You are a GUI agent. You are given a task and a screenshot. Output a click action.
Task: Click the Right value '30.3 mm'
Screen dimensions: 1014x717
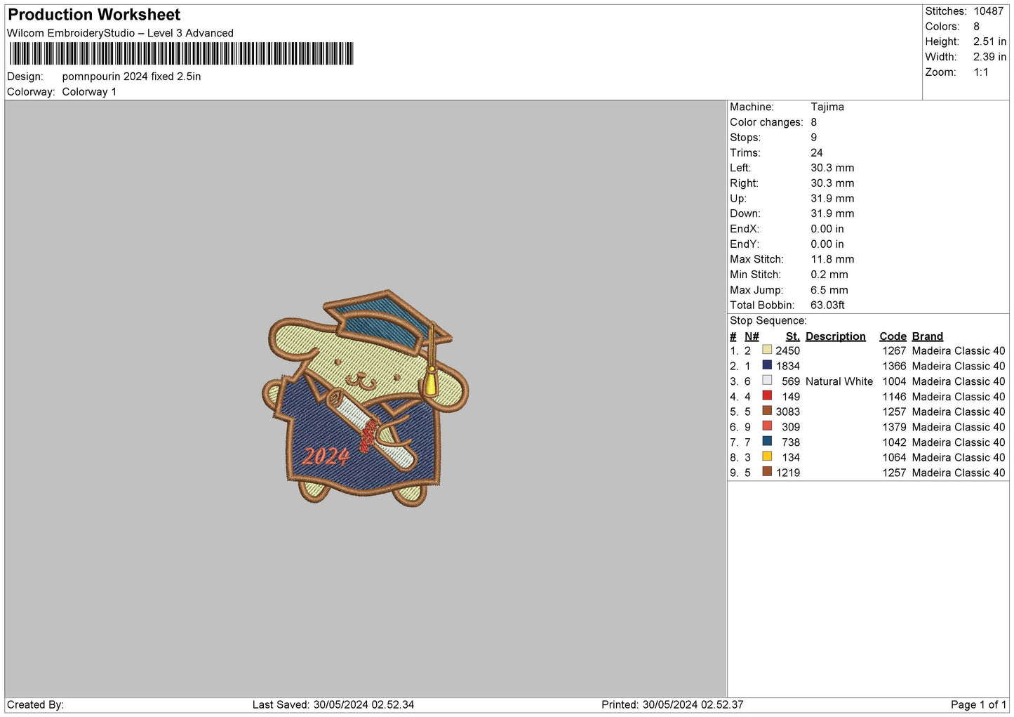click(x=832, y=183)
